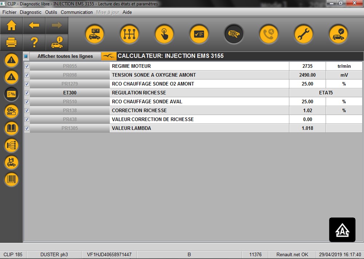Open the Outils menu
This screenshot has width=364, height=259.
(x=51, y=12)
